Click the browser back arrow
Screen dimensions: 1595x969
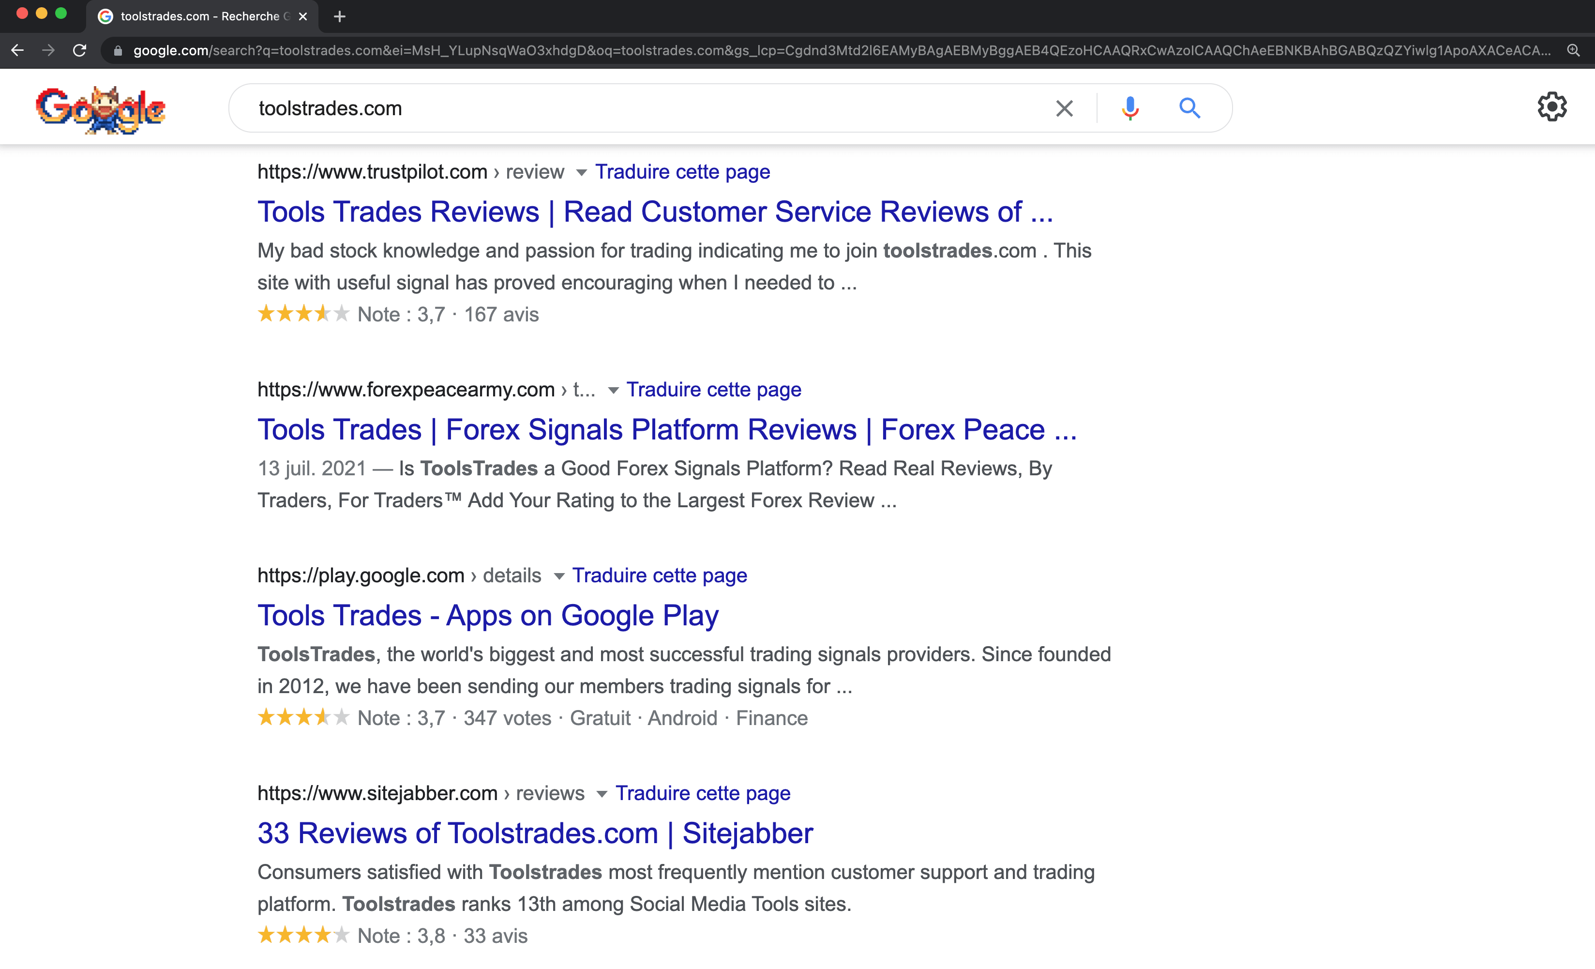[17, 50]
